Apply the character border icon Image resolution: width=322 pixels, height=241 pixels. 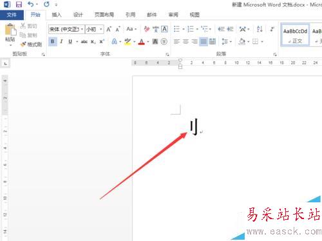pos(164,29)
